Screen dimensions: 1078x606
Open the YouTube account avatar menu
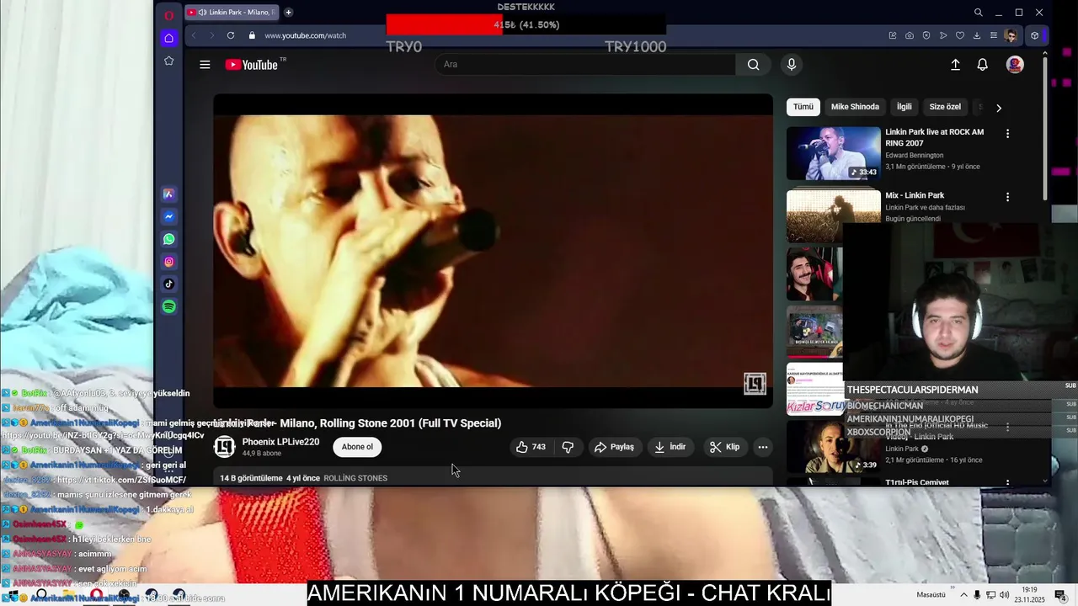[x=1015, y=65]
